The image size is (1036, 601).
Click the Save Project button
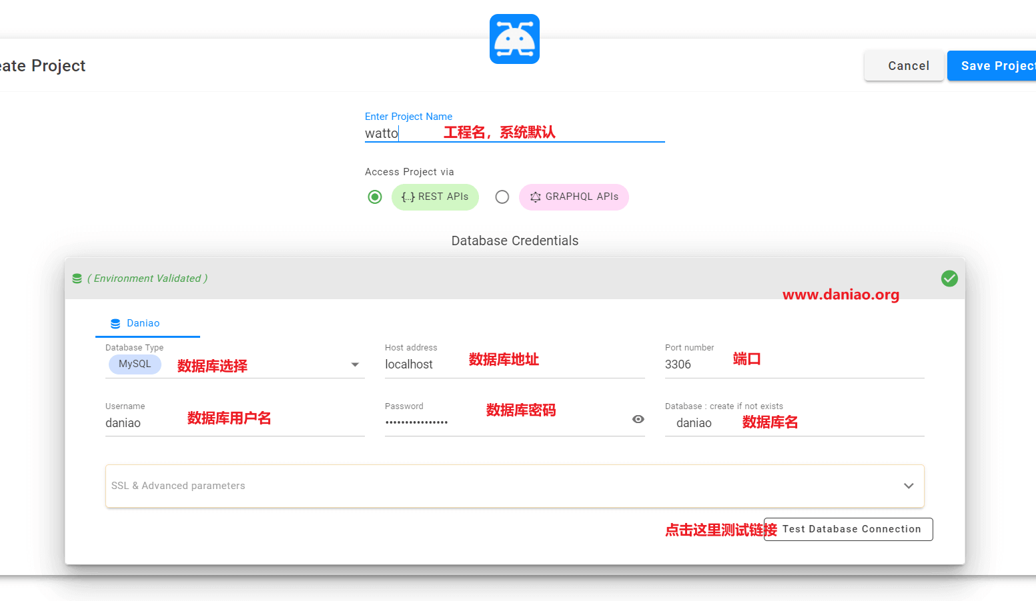pos(992,66)
